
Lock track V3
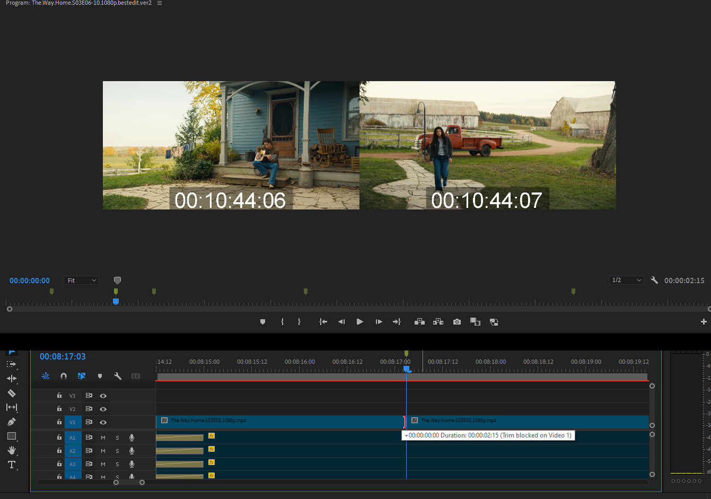point(59,396)
